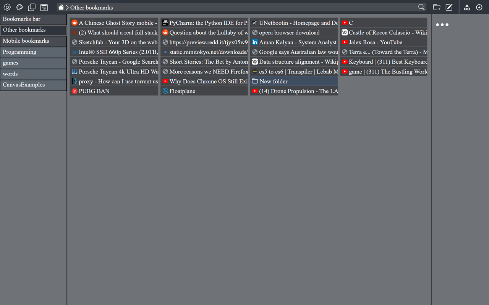Click the search field in breadcrumb bar

pyautogui.click(x=241, y=7)
